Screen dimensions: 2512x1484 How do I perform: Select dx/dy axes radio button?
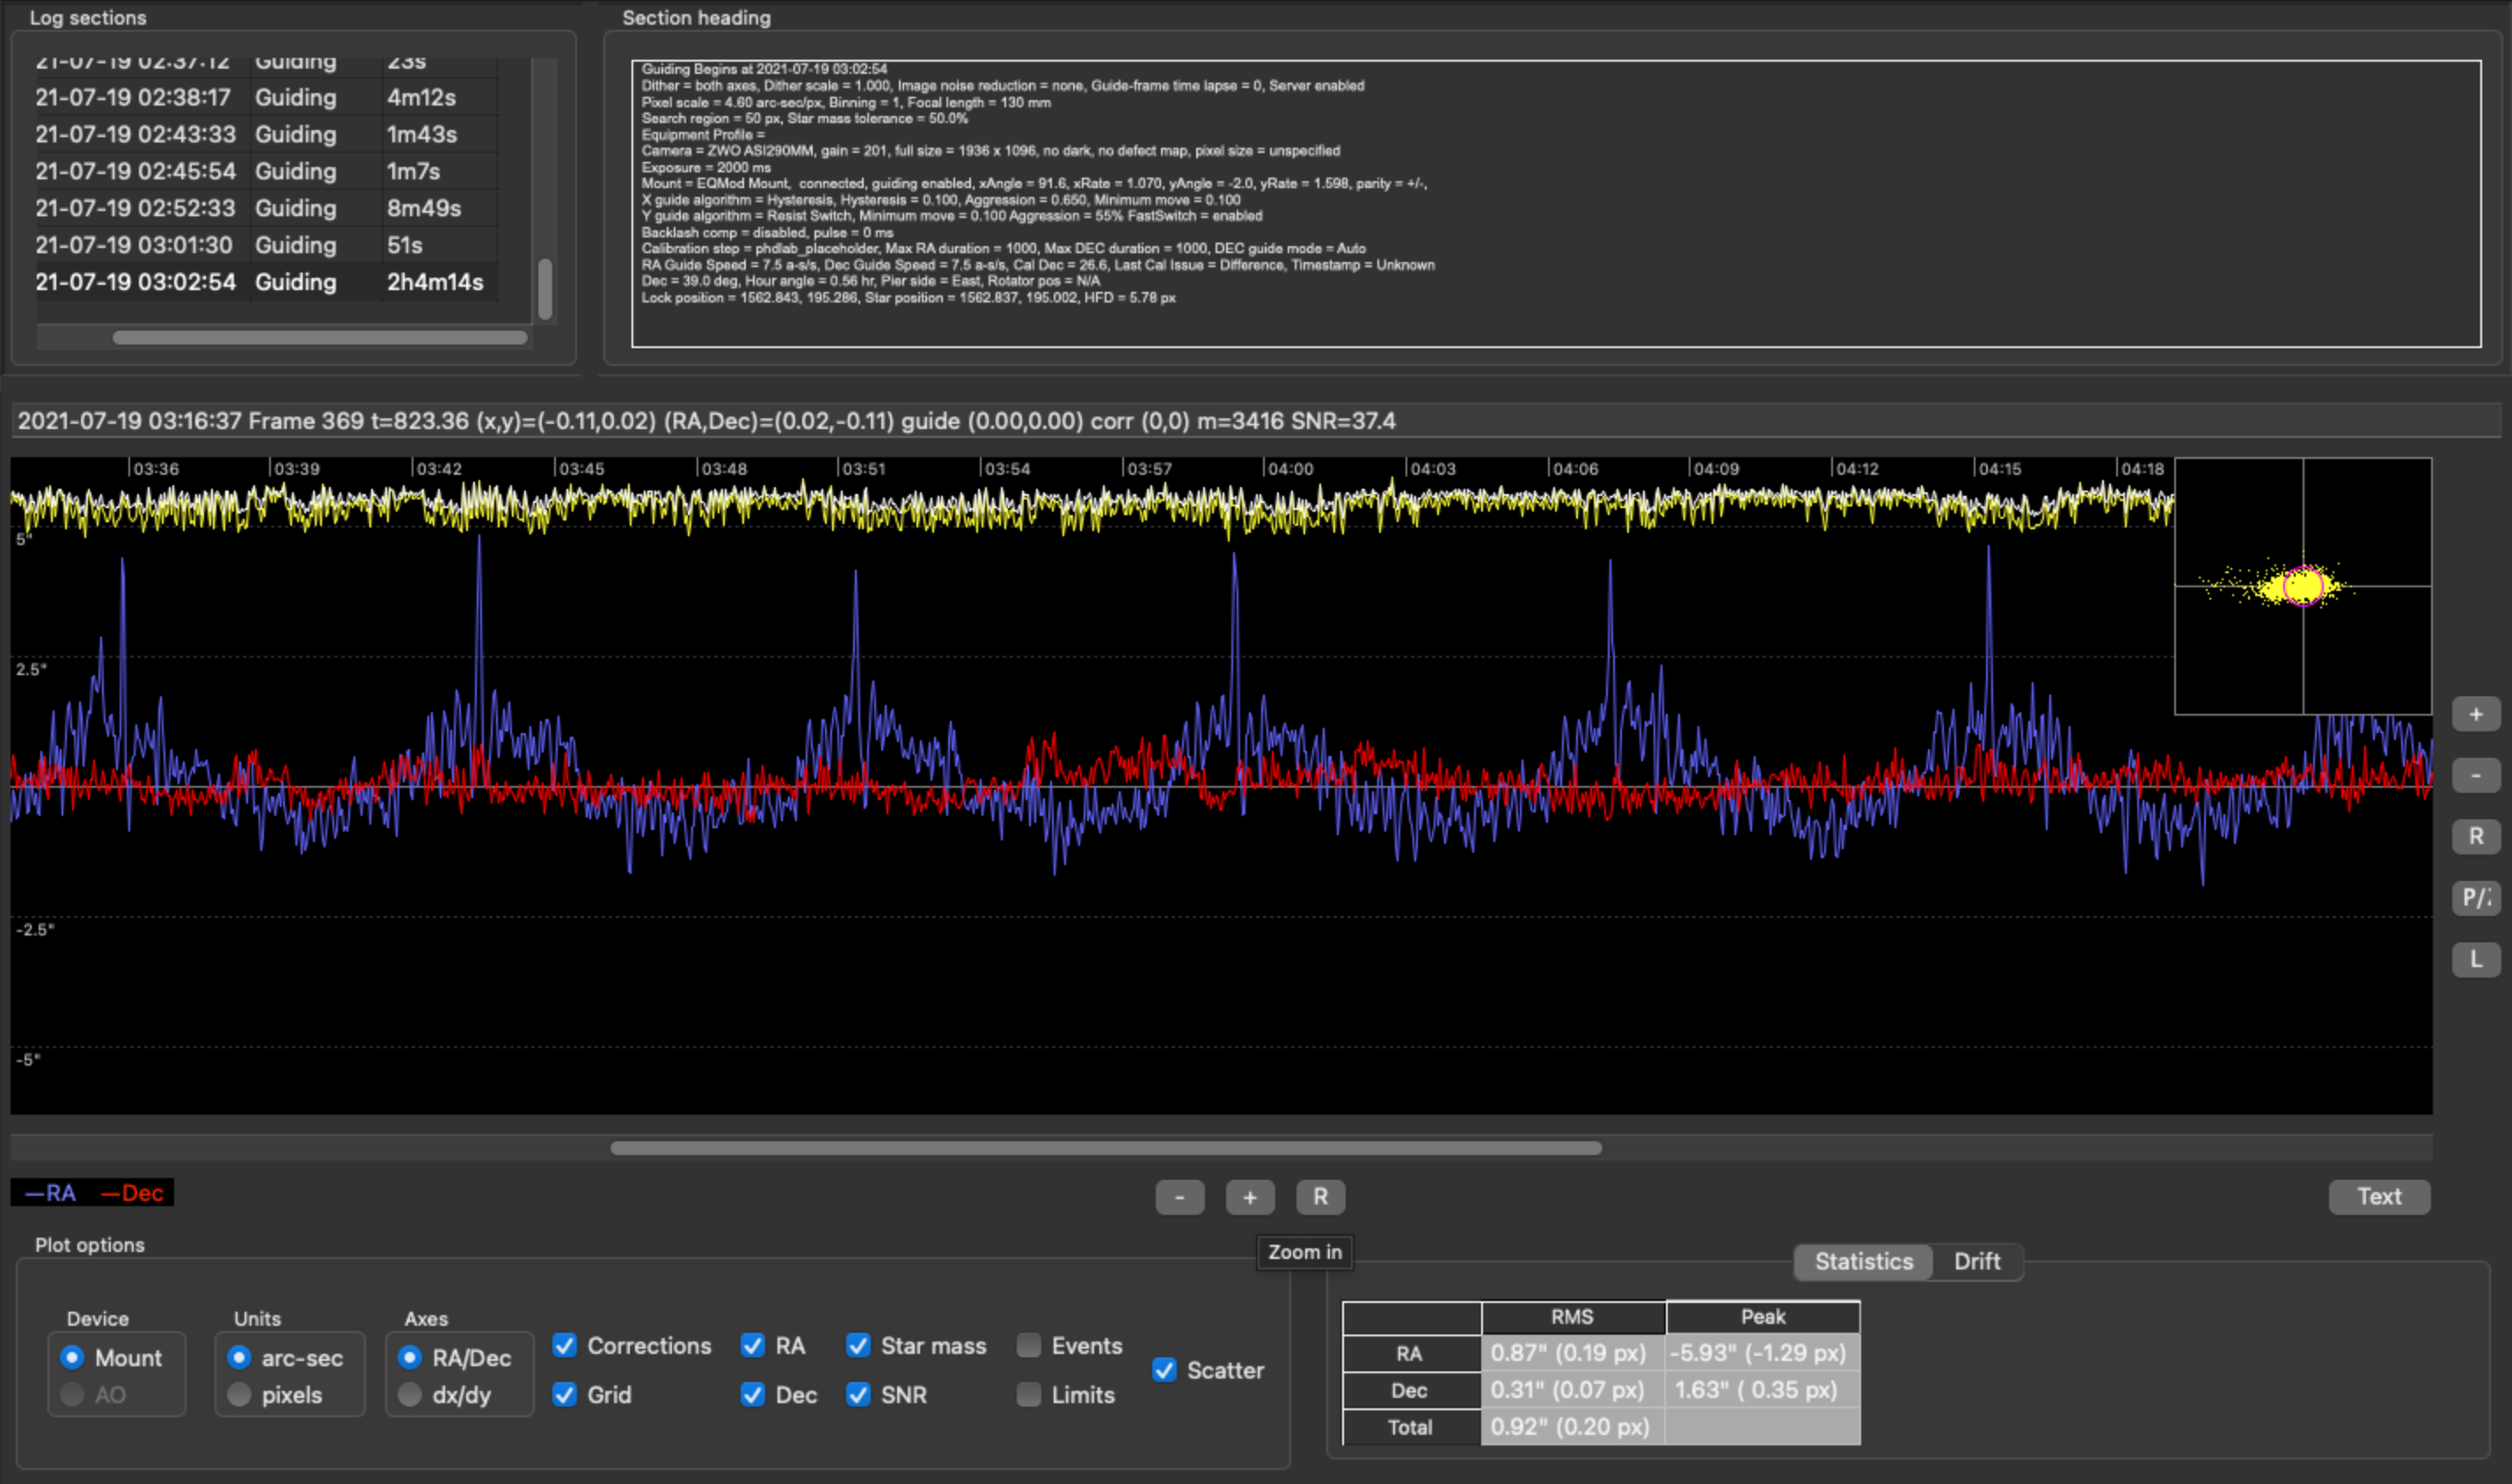click(x=410, y=1394)
